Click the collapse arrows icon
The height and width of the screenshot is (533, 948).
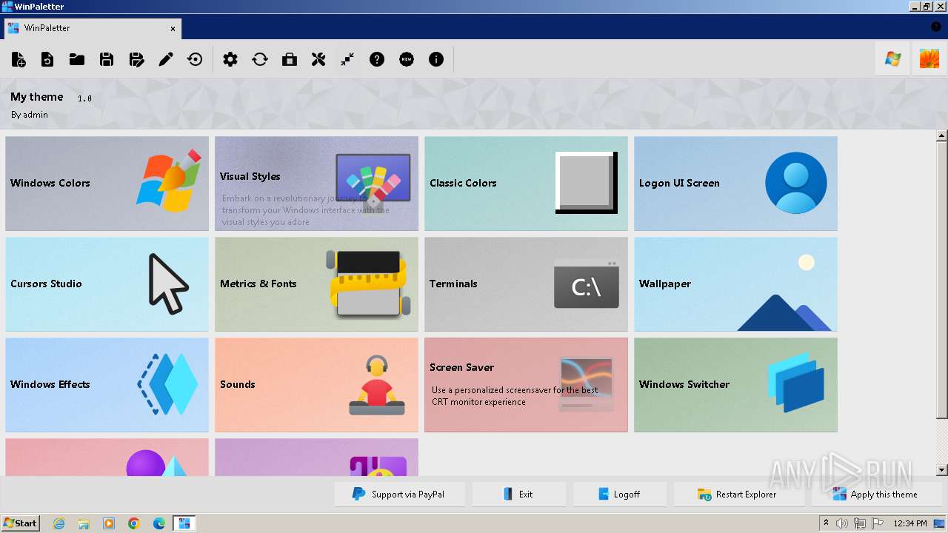[x=347, y=59]
